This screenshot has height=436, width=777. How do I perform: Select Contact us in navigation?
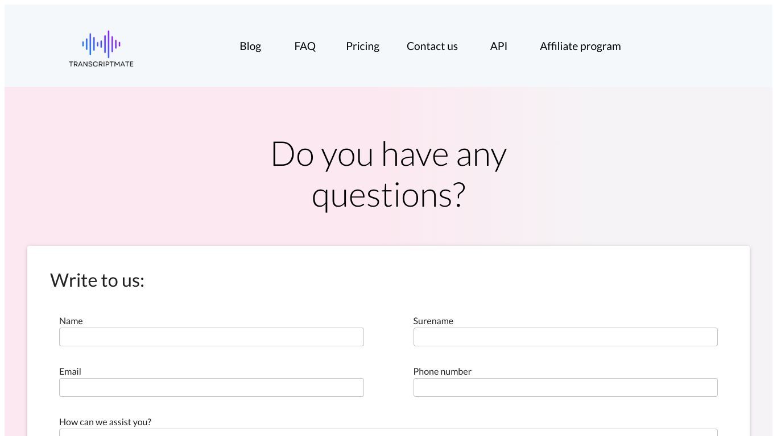(x=432, y=46)
